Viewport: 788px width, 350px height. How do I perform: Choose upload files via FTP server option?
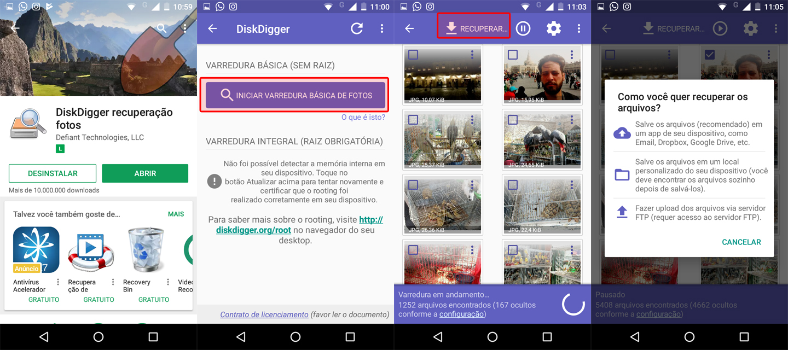pos(689,212)
